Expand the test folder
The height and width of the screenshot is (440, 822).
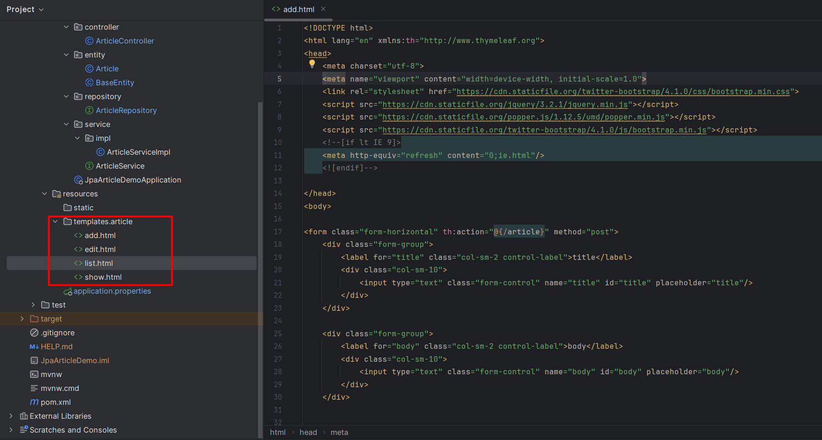point(33,305)
